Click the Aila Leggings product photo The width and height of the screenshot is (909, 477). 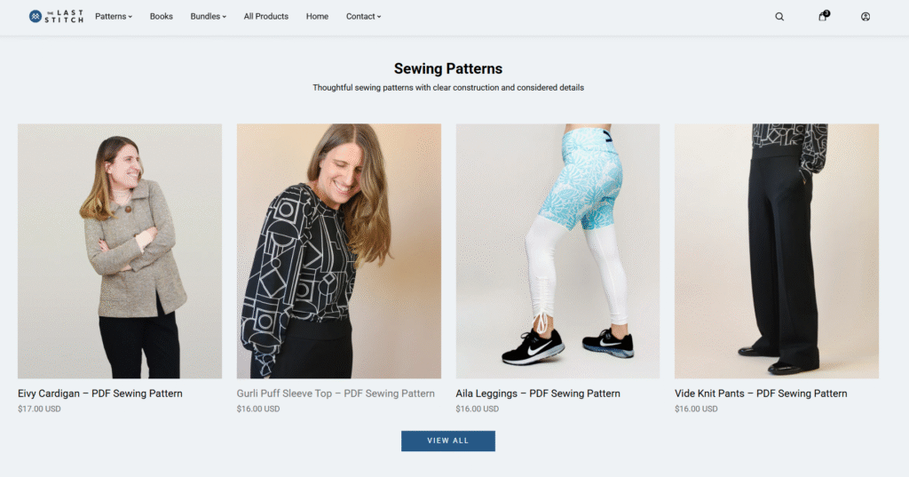click(557, 251)
